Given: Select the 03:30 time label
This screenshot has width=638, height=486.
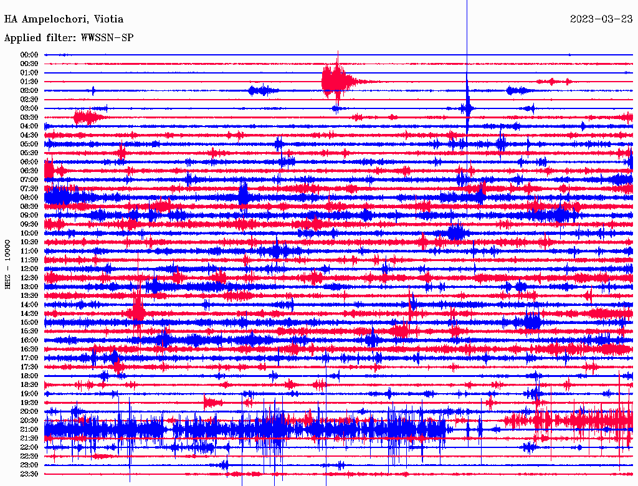Looking at the screenshot, I should click(x=29, y=117).
